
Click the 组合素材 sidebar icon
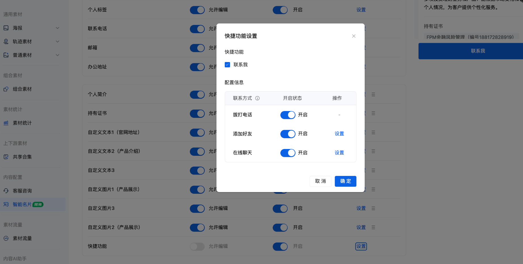(x=6, y=89)
